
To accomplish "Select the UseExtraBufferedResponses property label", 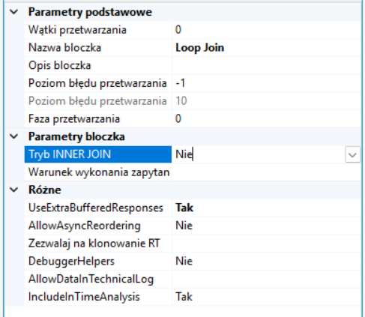I will [96, 208].
